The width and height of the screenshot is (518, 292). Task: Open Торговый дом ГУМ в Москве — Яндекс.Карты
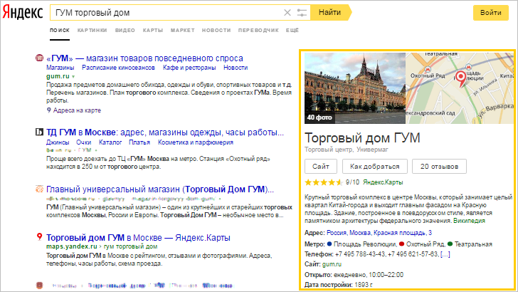coord(138,238)
